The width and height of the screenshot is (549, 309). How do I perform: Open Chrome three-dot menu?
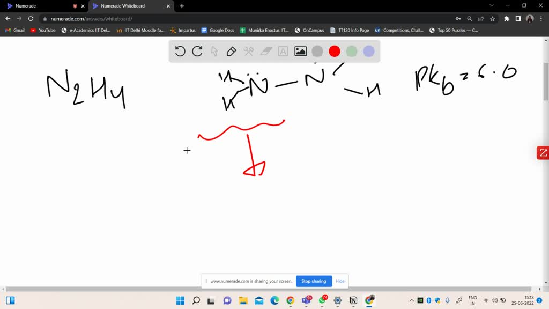[x=541, y=19]
